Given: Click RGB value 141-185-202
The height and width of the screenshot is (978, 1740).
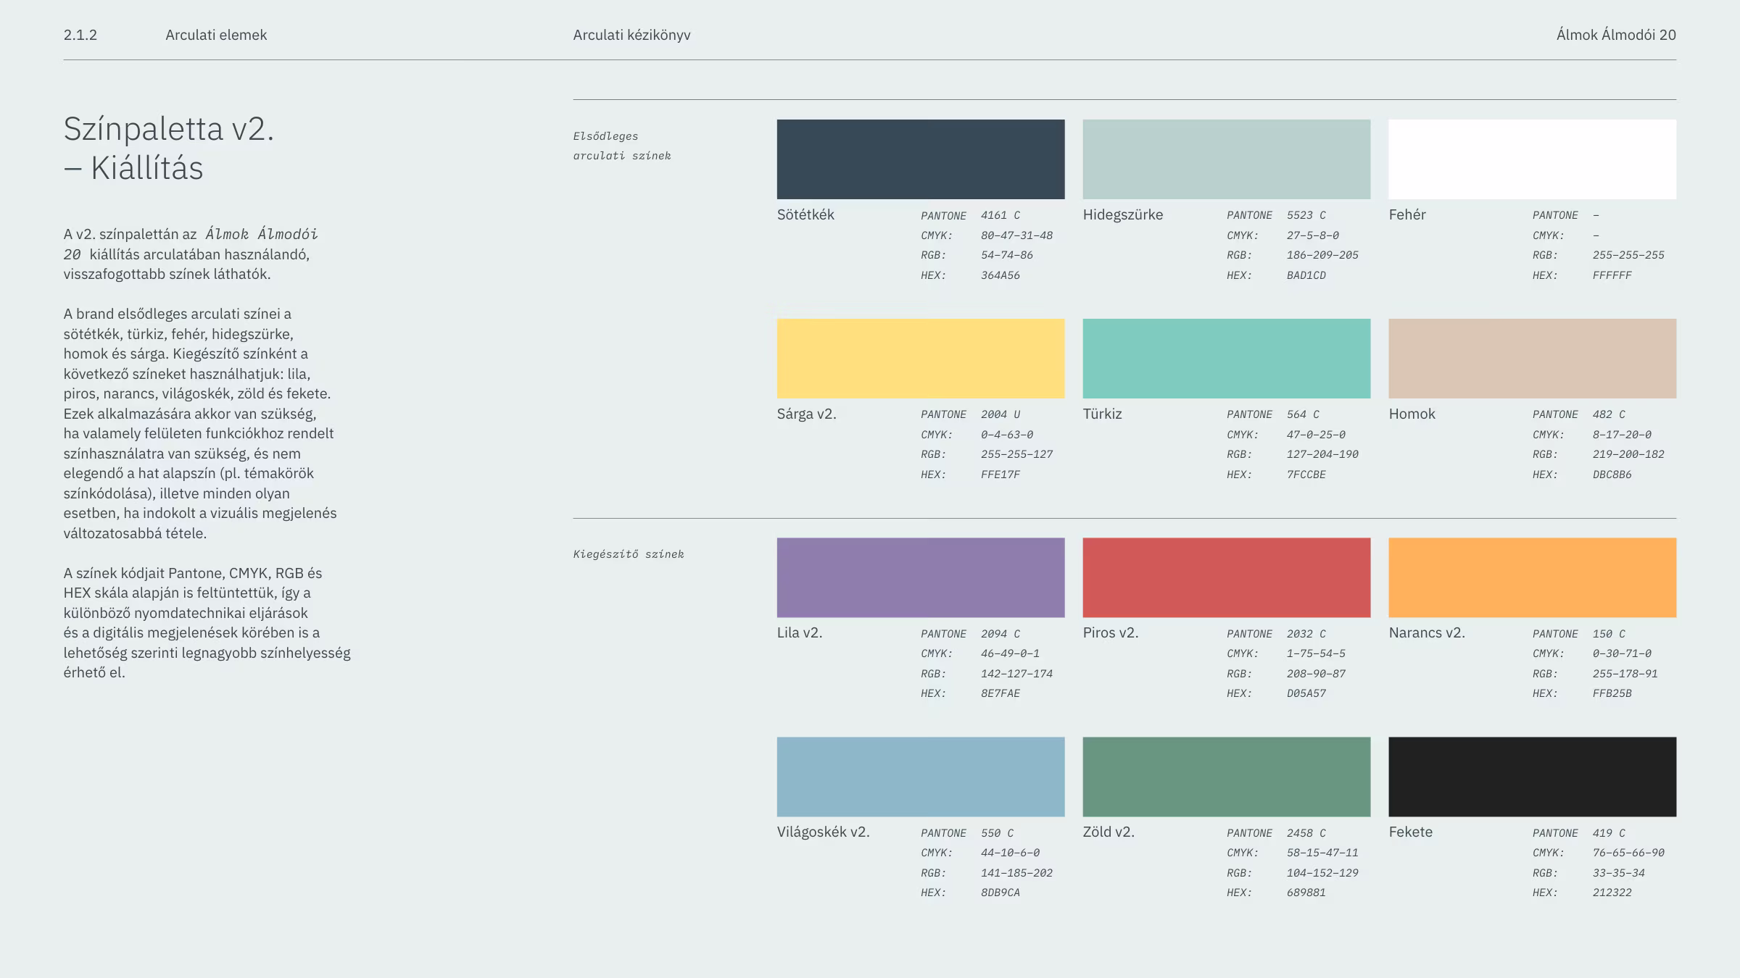Looking at the screenshot, I should tap(1016, 873).
